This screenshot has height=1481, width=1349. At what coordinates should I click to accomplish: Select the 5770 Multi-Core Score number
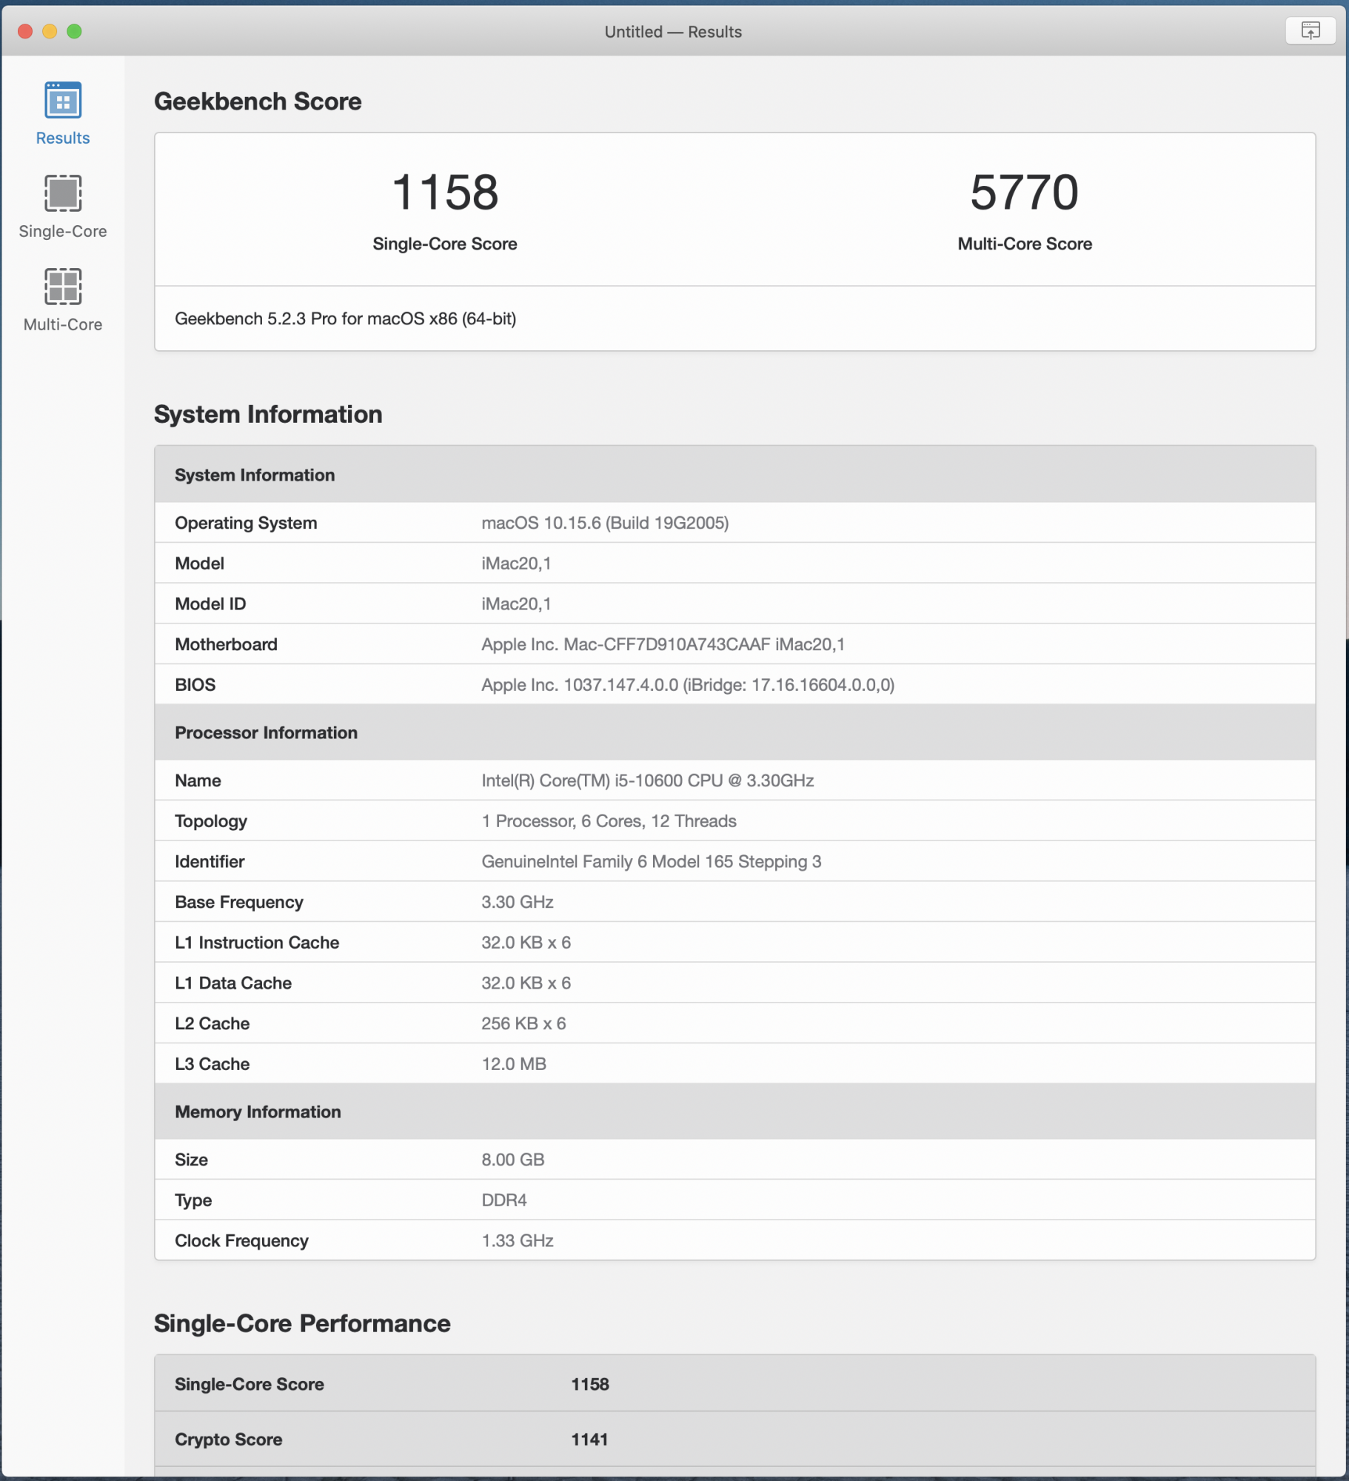click(1024, 193)
